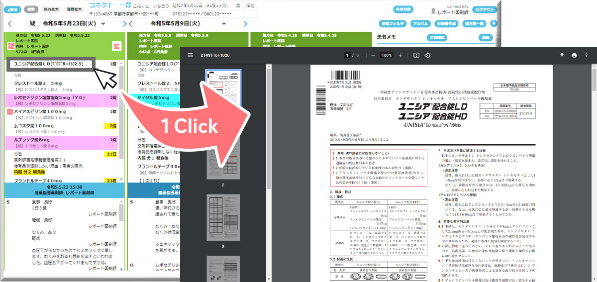Screen dimensions: 597x282
Task: Select the 標準 view pill
Action: (31, 9)
